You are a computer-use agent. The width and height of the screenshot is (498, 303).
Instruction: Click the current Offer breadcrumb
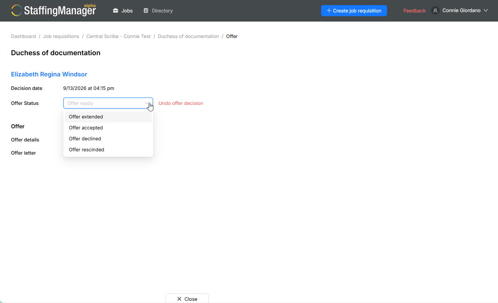pyautogui.click(x=232, y=36)
